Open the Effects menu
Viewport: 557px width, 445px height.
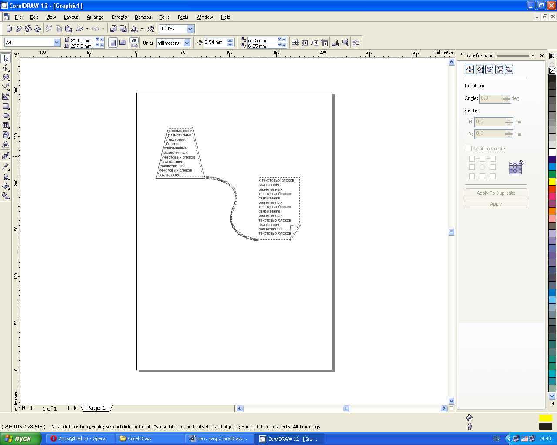[119, 17]
